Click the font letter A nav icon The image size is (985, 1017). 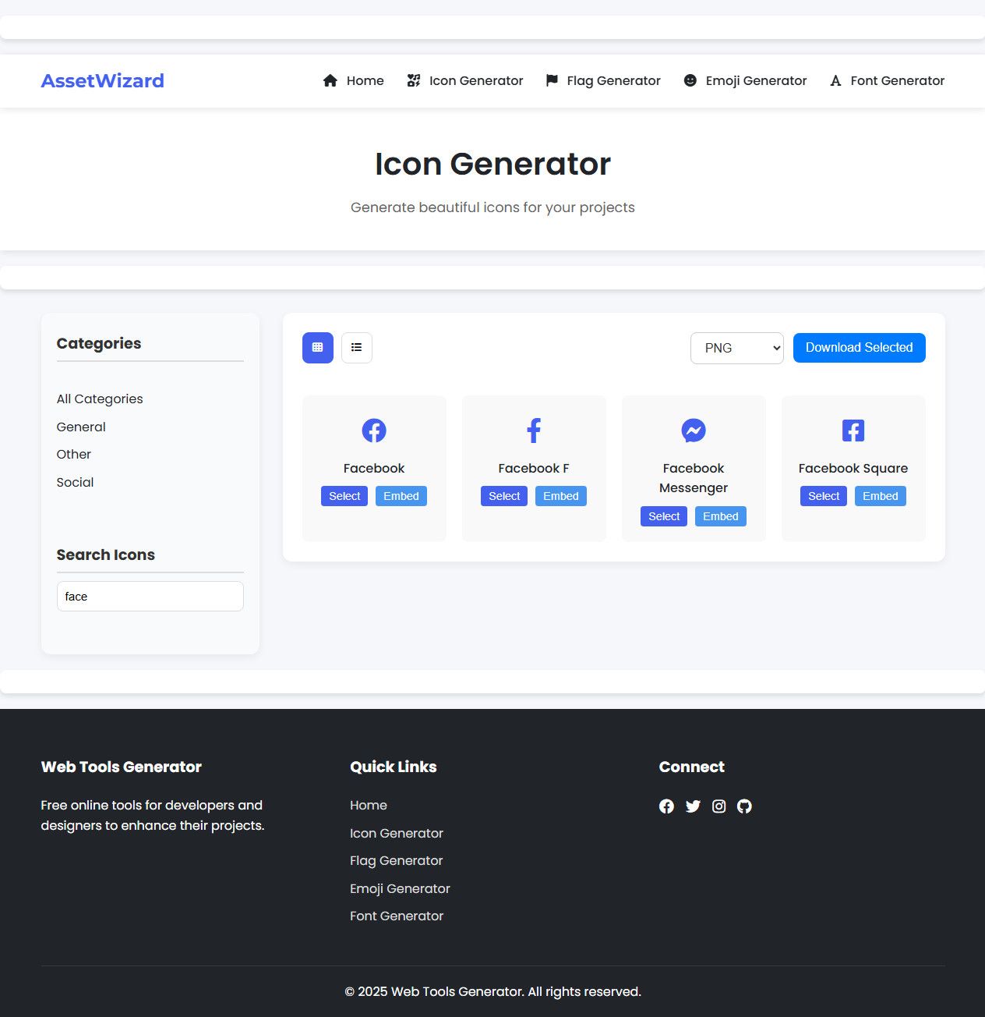click(835, 80)
